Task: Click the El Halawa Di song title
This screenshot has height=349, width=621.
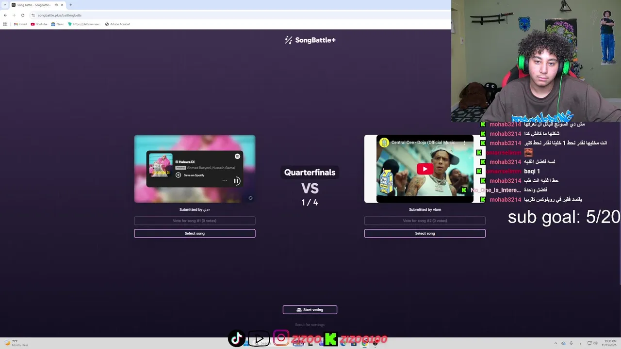Action: pyautogui.click(x=185, y=162)
